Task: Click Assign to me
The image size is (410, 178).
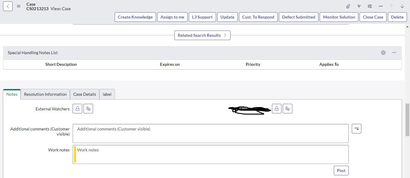Action: pyautogui.click(x=172, y=17)
